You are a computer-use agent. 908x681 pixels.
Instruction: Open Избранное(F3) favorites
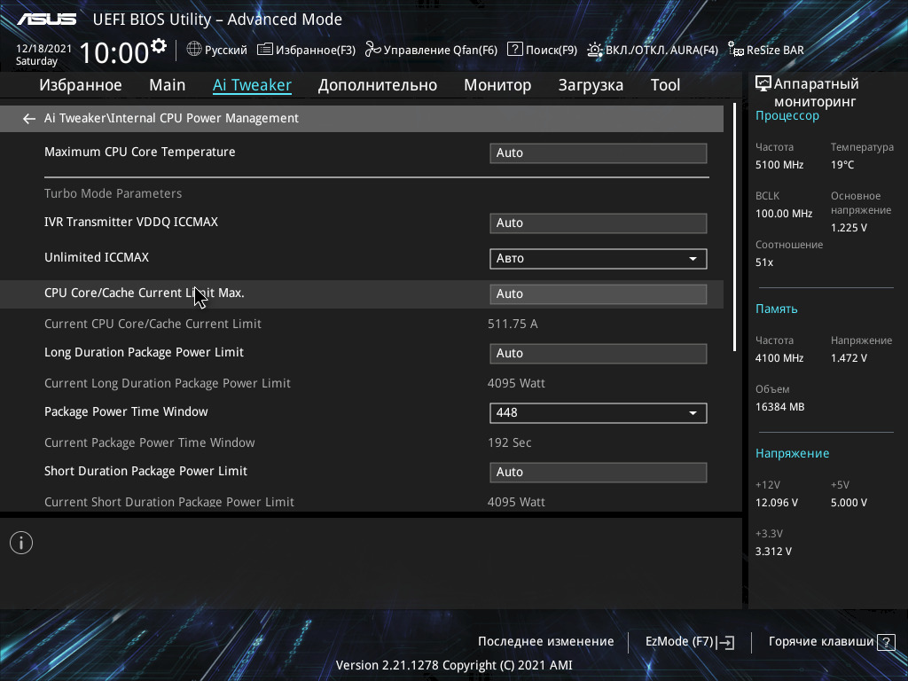pos(306,50)
